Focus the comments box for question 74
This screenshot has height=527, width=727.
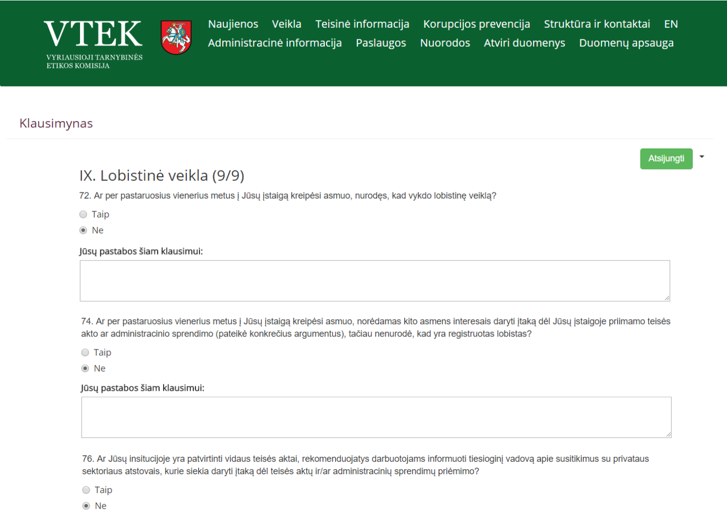(x=376, y=417)
